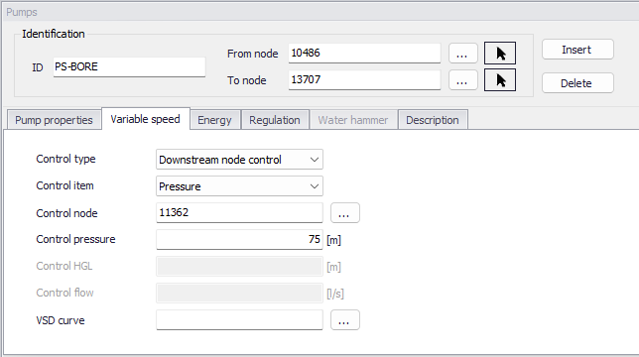Click the Delete button
This screenshot has height=357, width=639.
(x=577, y=83)
